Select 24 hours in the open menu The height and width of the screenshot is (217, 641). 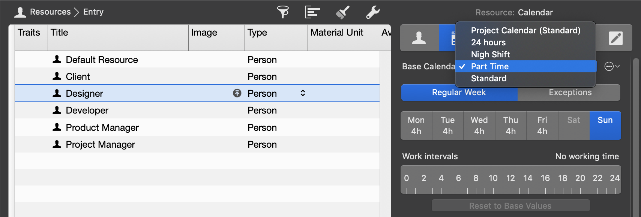point(488,42)
